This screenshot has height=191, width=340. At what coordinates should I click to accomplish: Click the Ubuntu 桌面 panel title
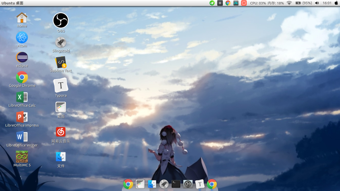[x=12, y=3]
